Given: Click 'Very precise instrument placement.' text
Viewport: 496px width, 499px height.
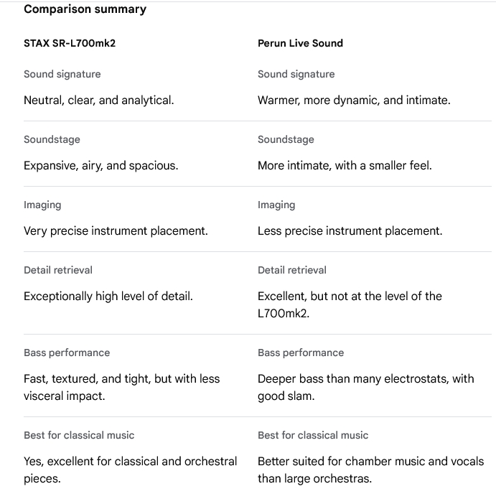Looking at the screenshot, I should coord(116,231).
